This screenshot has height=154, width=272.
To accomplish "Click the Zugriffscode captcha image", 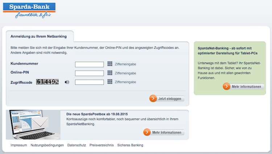I will (48, 82).
